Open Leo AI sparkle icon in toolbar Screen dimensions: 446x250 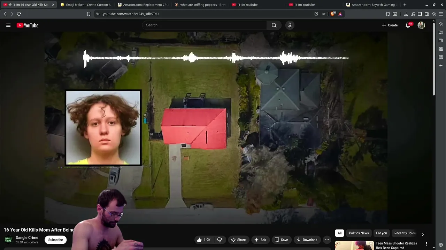[434, 14]
